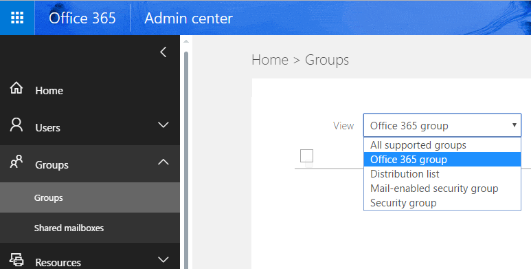Viewport: 531px width, 269px height.
Task: Choose Mail-enabled security group option
Action: tap(442, 189)
